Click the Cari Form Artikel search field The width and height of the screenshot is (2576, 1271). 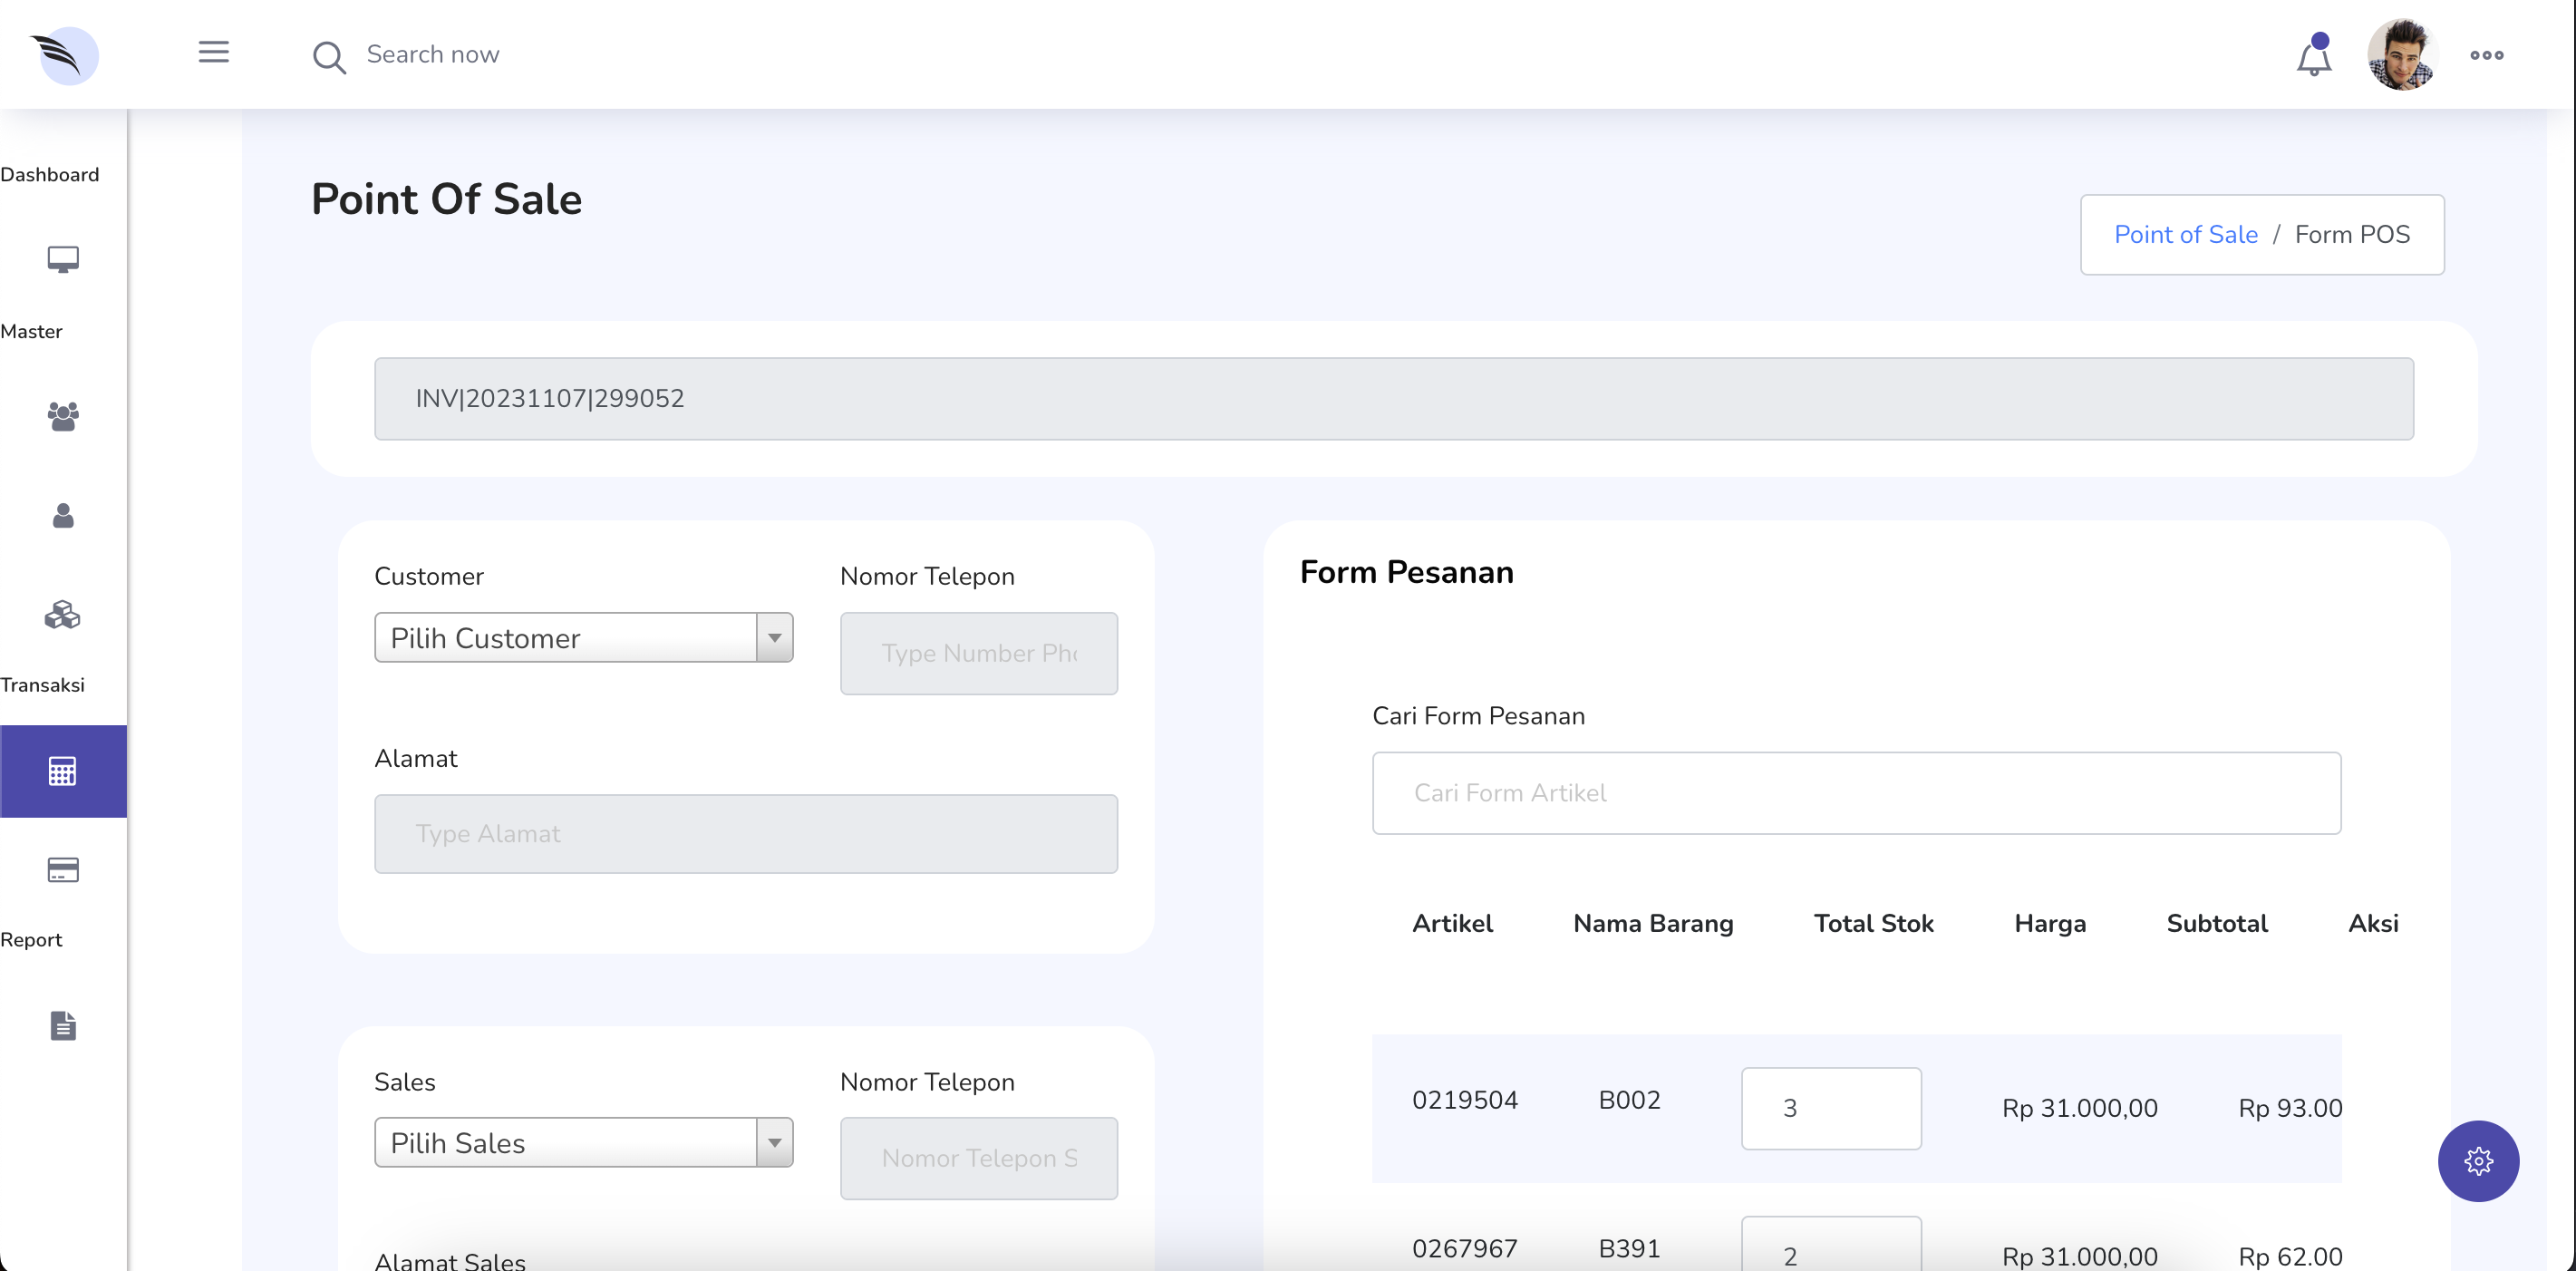(x=1855, y=792)
